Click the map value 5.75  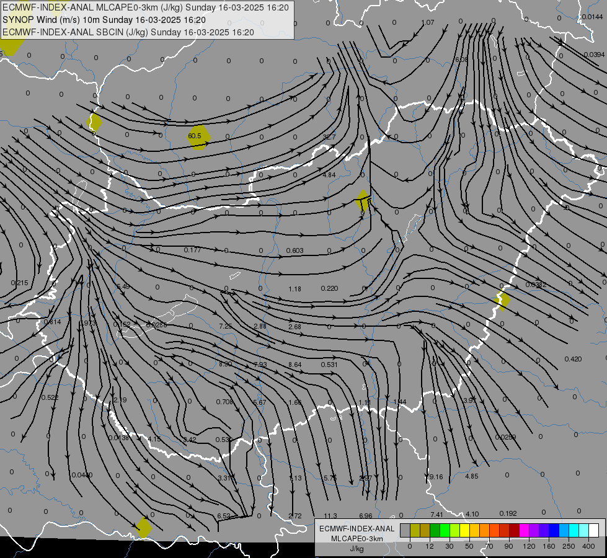[x=330, y=478]
